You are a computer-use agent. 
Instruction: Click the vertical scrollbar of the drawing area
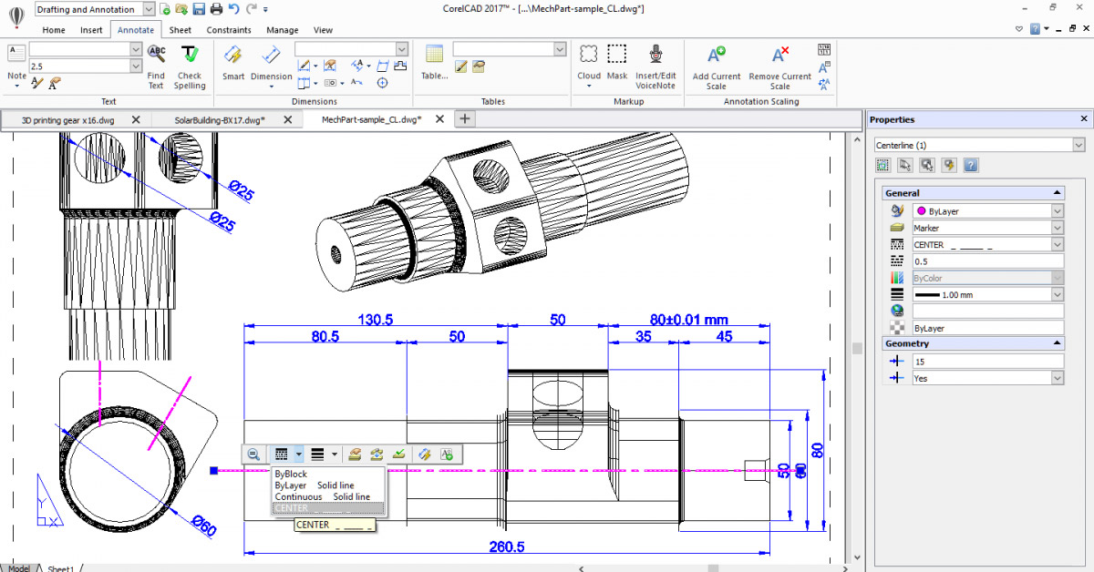pyautogui.click(x=856, y=348)
